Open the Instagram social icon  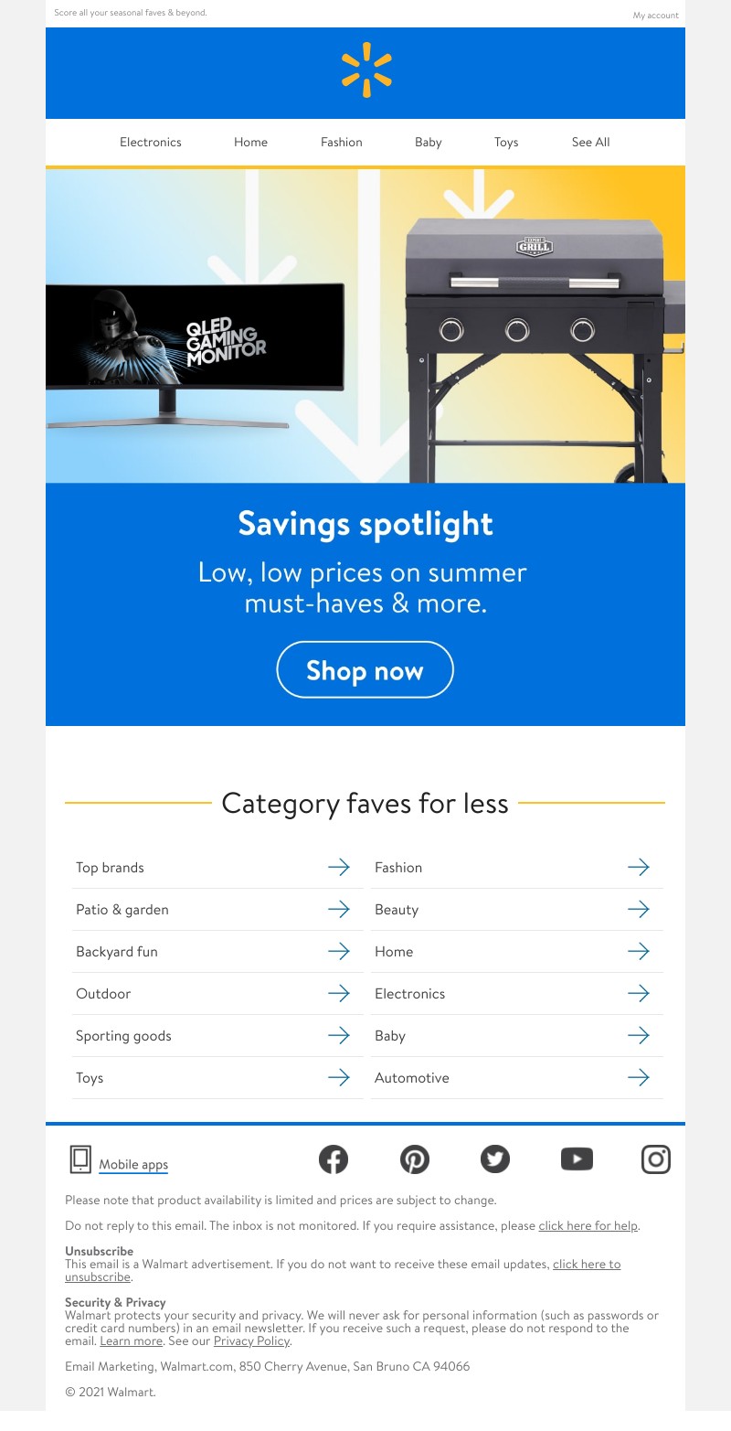coord(656,1159)
